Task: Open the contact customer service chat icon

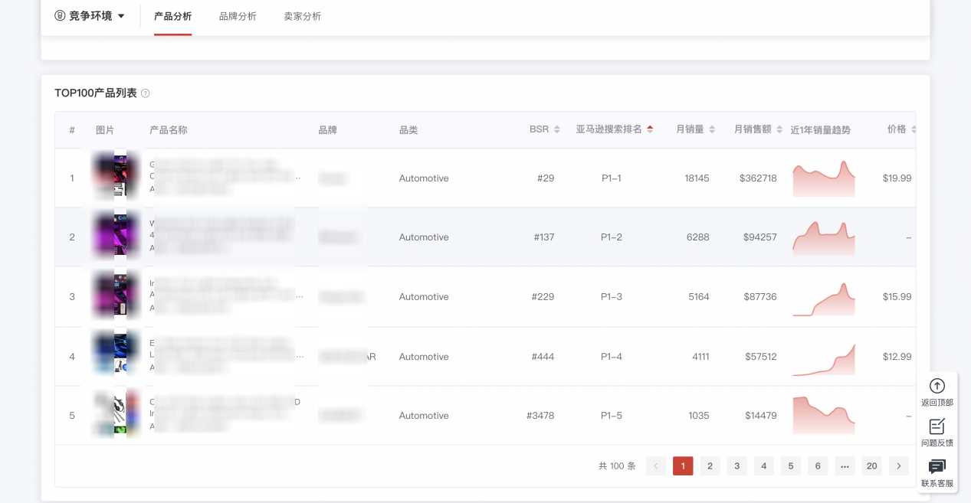Action: (x=937, y=467)
